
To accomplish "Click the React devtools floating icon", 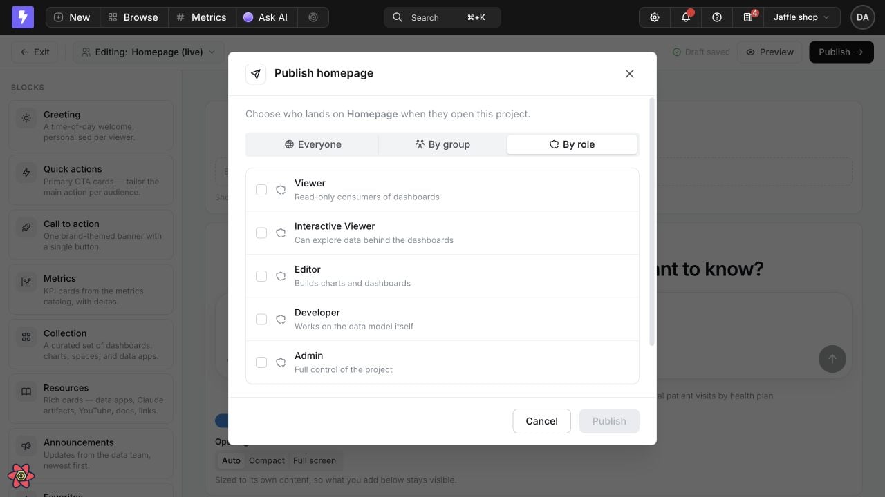I will point(21,476).
